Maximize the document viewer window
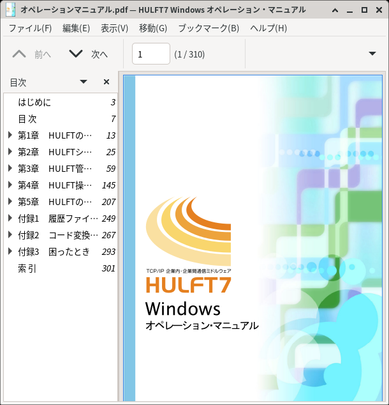The image size is (389, 405). point(364,10)
